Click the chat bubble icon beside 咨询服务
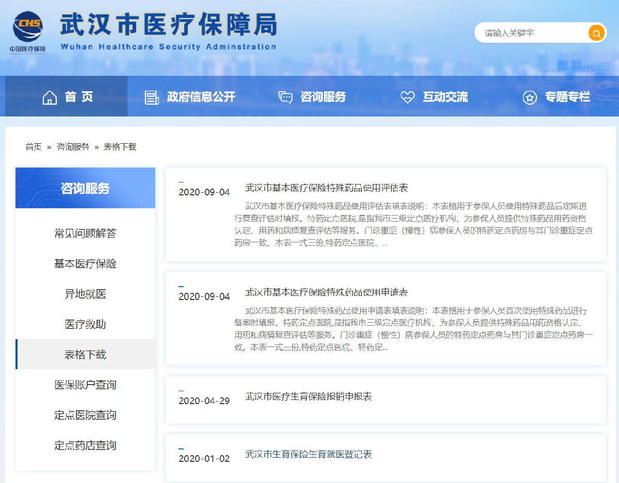The height and width of the screenshot is (483, 619). [285, 97]
